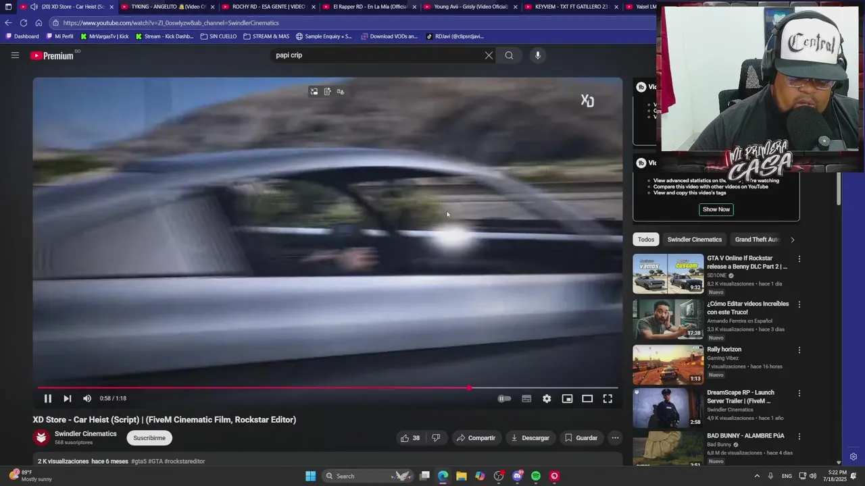
Task: Mute the player volume speaker icon
Action: coord(87,398)
